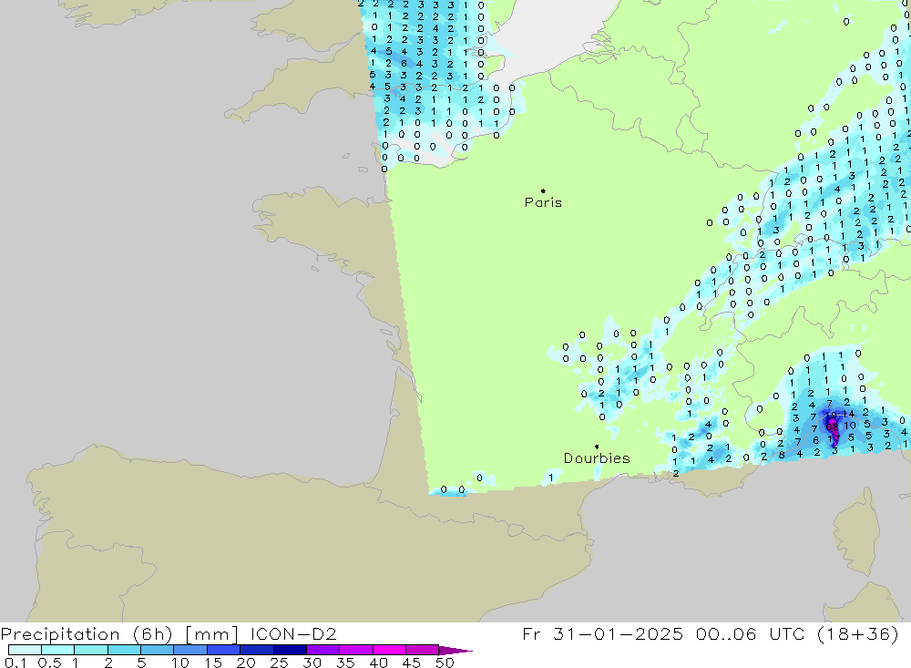This screenshot has width=911, height=668.
Task: Click the '25' legend scale value
Action: (279, 663)
